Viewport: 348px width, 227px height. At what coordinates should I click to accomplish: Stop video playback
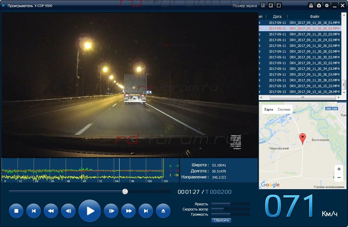point(16,211)
